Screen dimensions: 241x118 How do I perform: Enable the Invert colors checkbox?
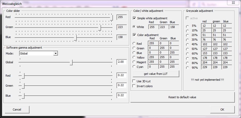tap(134, 86)
